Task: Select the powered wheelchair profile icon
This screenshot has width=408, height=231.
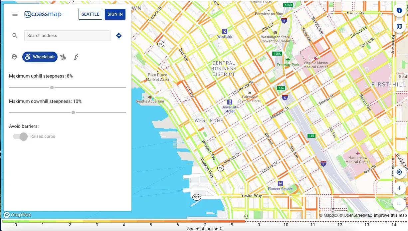Action: 63,57
